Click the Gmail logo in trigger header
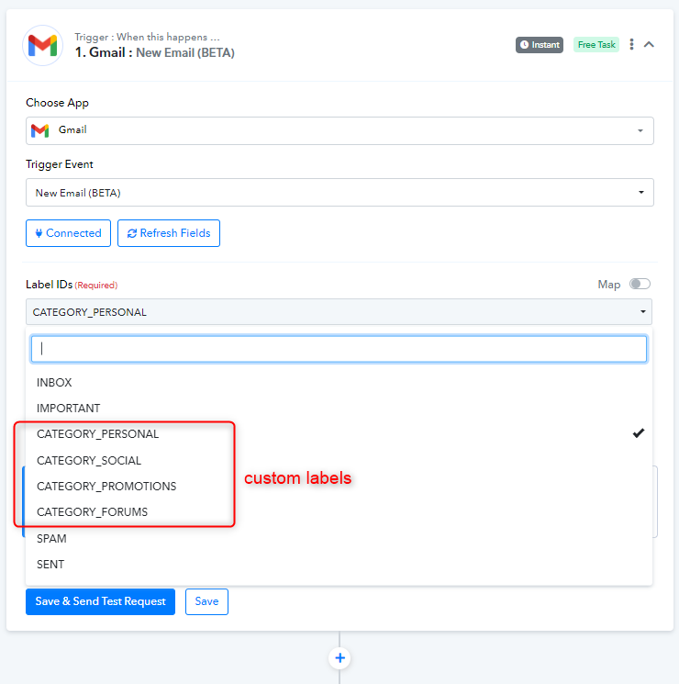 coord(43,45)
